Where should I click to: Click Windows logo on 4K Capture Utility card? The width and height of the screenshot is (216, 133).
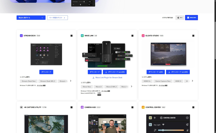point(72,107)
